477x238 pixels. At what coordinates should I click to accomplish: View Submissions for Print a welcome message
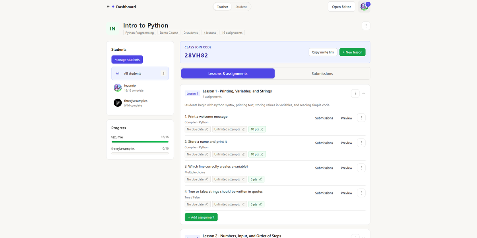(324, 118)
